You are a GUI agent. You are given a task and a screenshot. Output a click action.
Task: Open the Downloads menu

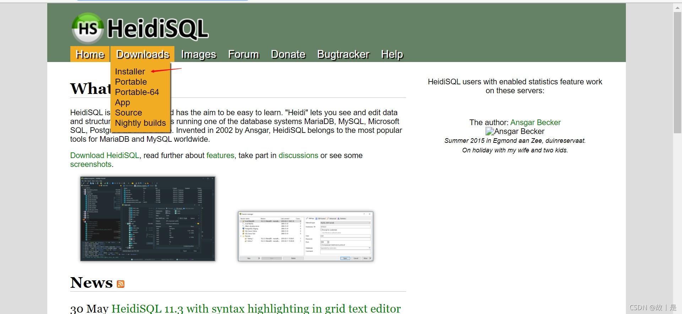142,54
